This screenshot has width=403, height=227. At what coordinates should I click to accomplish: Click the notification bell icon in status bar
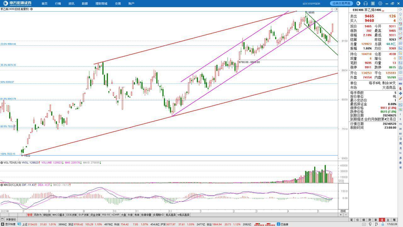tap(383, 224)
